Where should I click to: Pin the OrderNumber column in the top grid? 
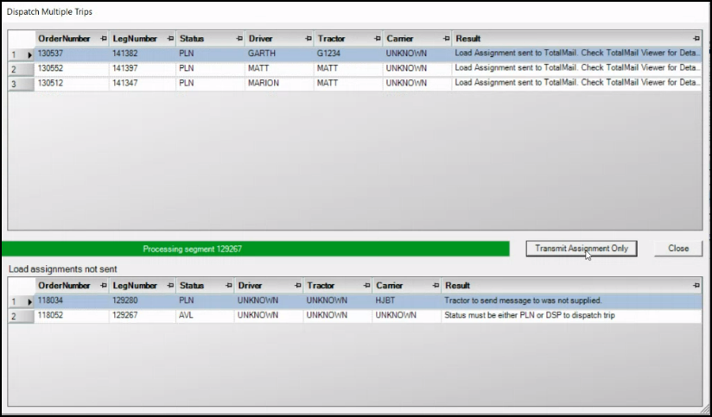pos(103,39)
